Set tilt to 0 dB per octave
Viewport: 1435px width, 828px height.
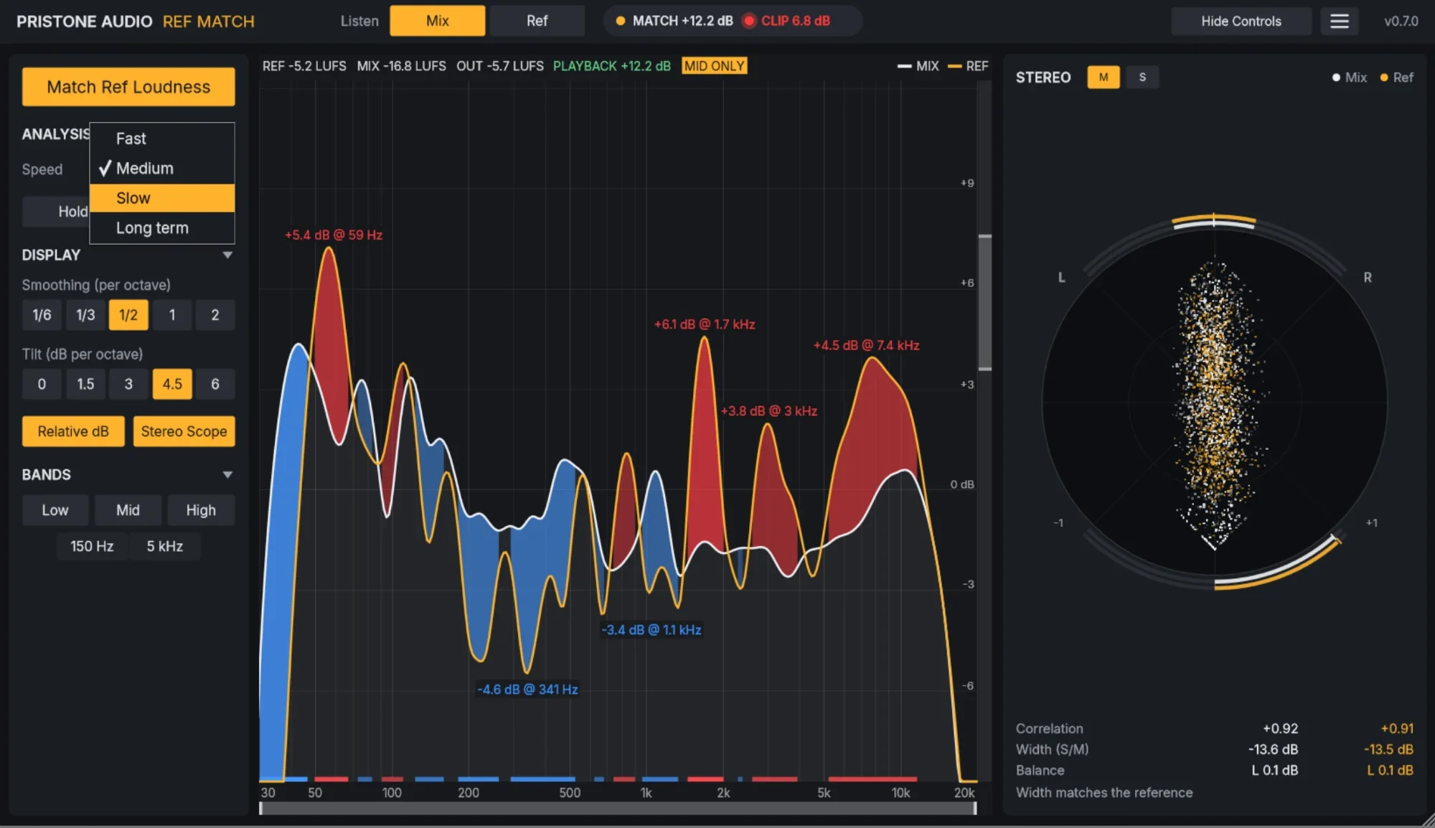click(42, 384)
